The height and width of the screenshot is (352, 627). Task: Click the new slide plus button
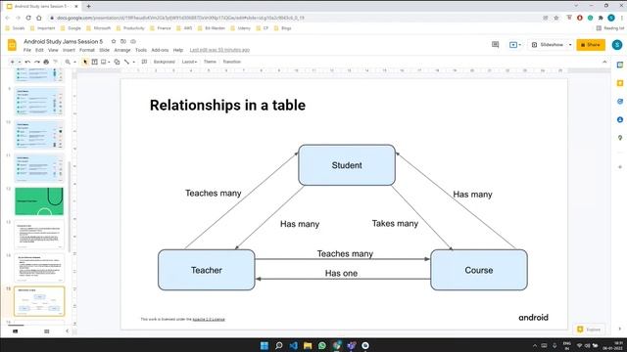click(13, 62)
